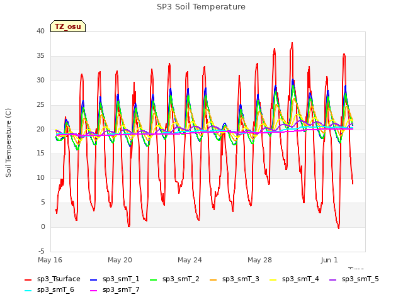
Task: Toggle the sp3_smT_1 legend entry
Action: (x=115, y=279)
